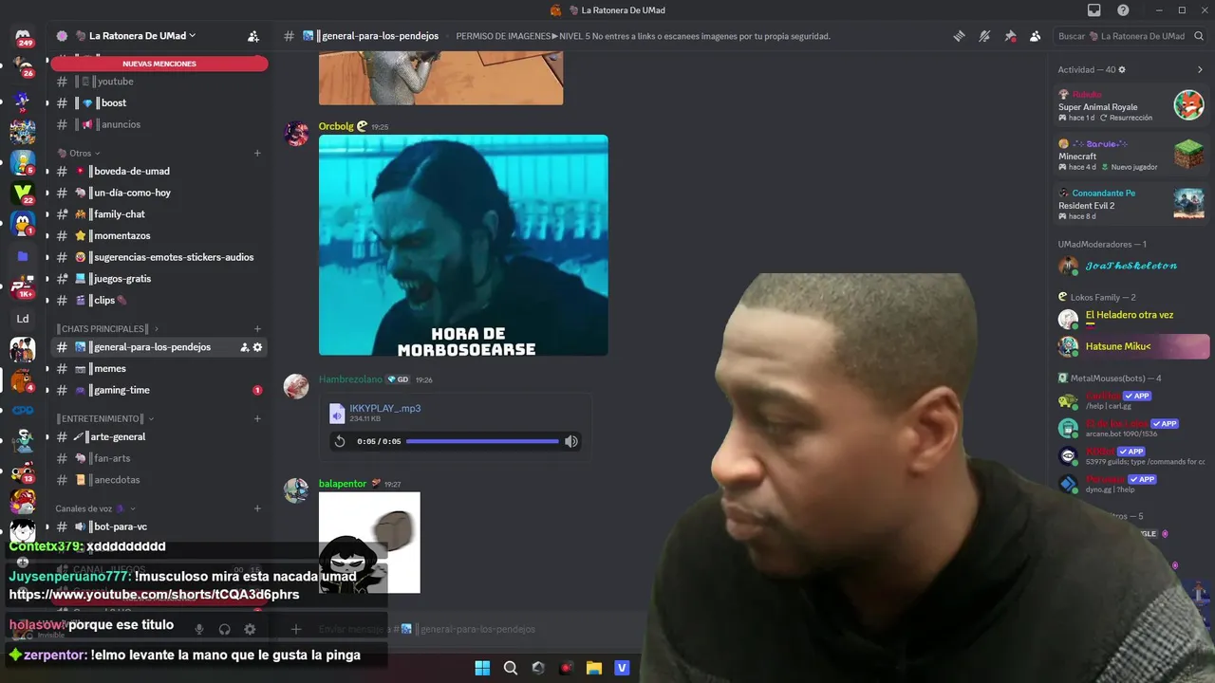Open the anuncios channel
Screen dimensions: 1215x683
coord(158,124)
